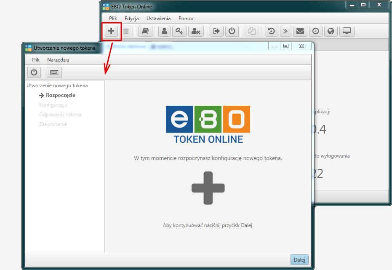This screenshot has width=392, height=270.
Task: Maximize the Utworzenie nowego tokena dialog
Action: coord(286,46)
